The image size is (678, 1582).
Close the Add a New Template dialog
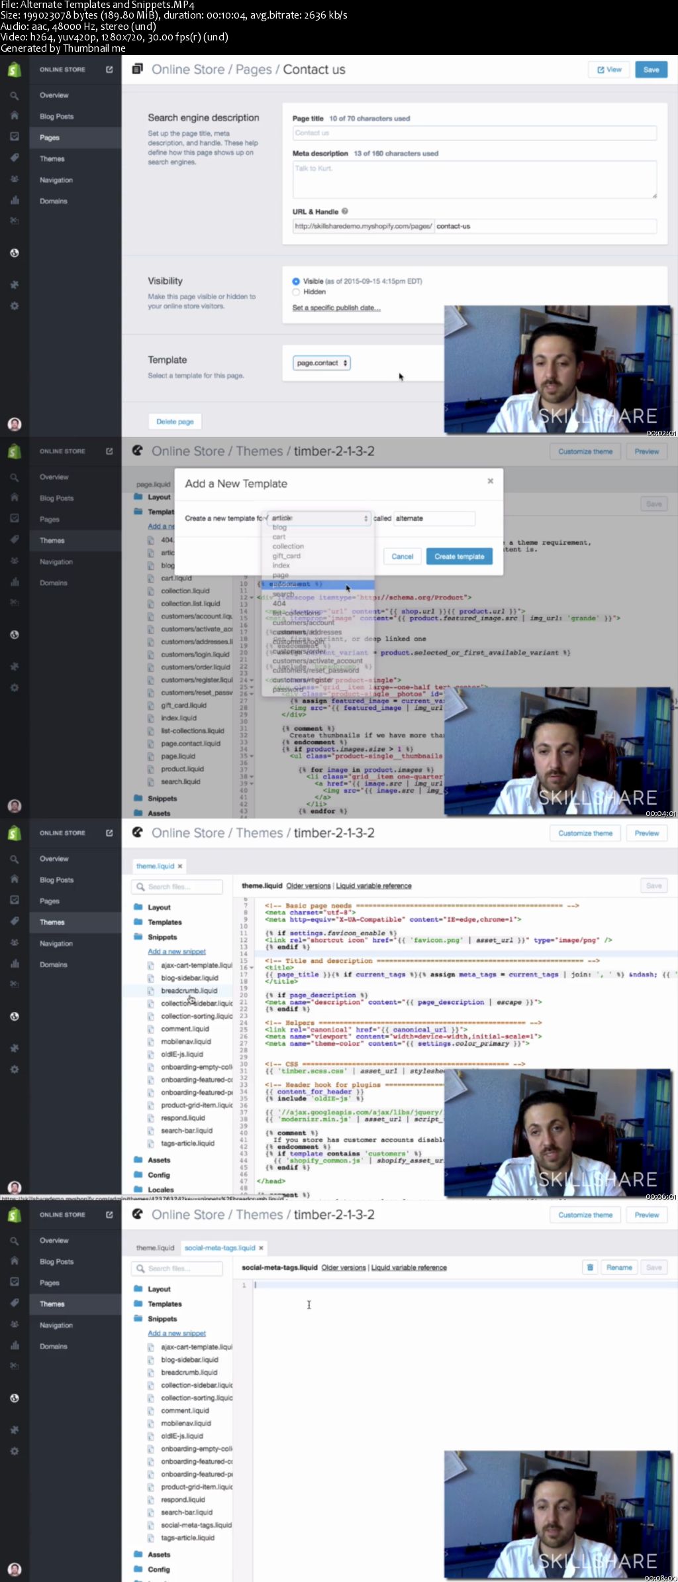[490, 480]
